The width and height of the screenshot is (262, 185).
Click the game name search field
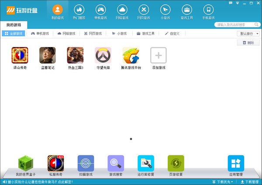(236, 25)
